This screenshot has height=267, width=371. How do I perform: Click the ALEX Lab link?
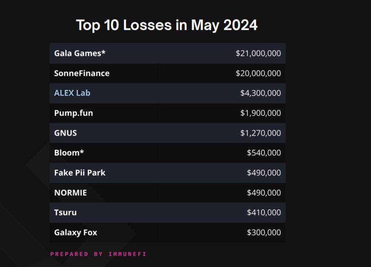coord(72,93)
